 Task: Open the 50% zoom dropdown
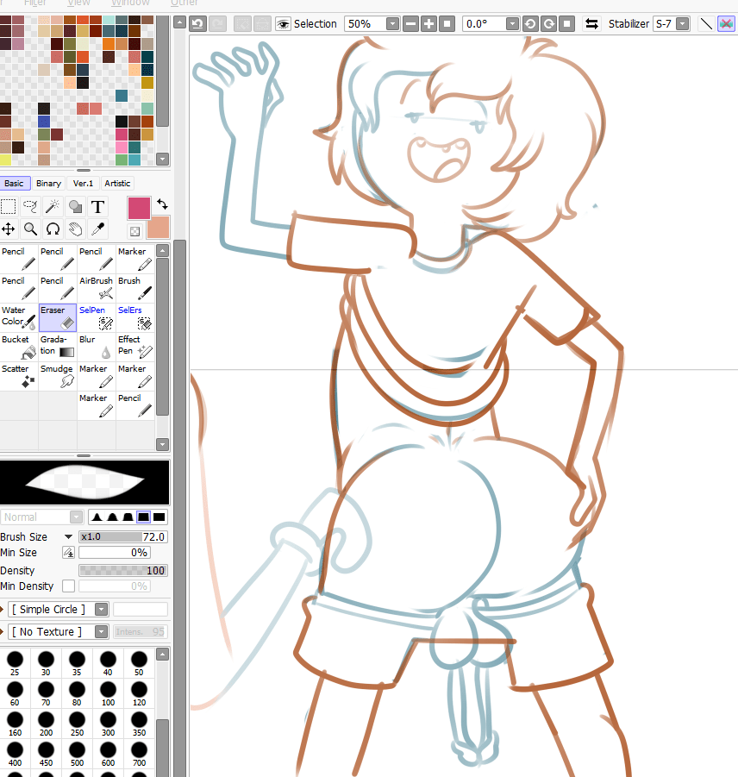tap(392, 23)
